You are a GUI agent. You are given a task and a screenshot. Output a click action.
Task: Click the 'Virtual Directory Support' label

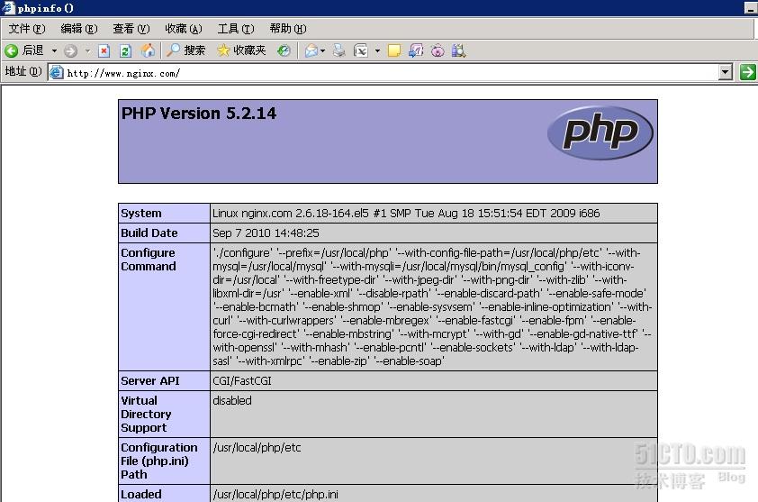coord(146,415)
